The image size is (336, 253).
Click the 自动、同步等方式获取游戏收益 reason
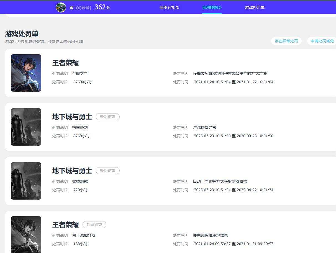tap(220, 181)
